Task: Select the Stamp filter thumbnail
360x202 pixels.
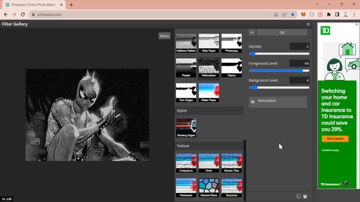Action: [x=231, y=68]
